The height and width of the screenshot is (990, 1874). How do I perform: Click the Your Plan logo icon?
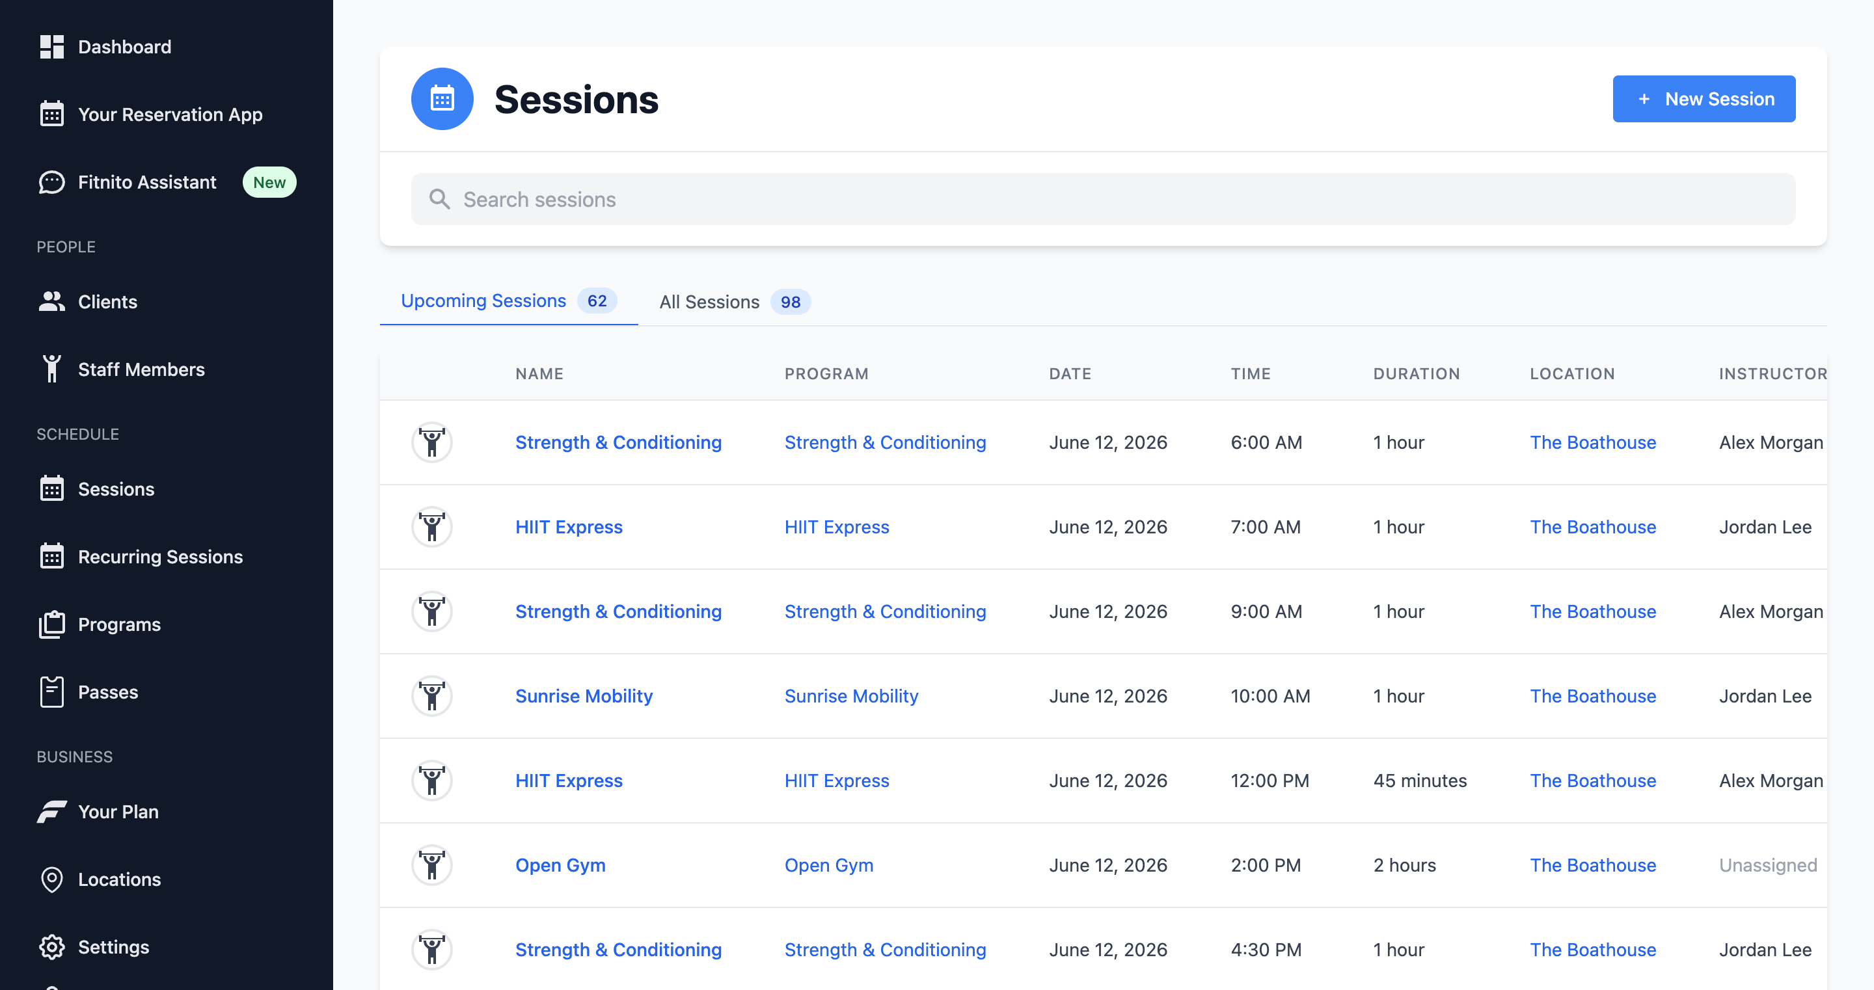51,811
